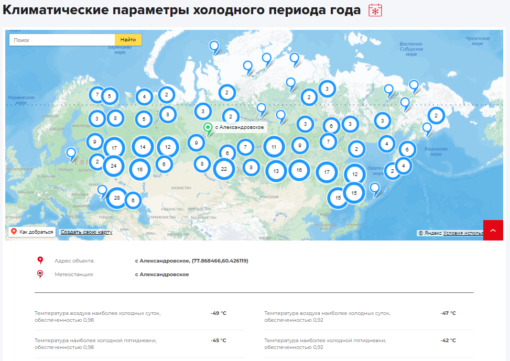
Task: Open the Создать свою карту link
Action: 86,232
